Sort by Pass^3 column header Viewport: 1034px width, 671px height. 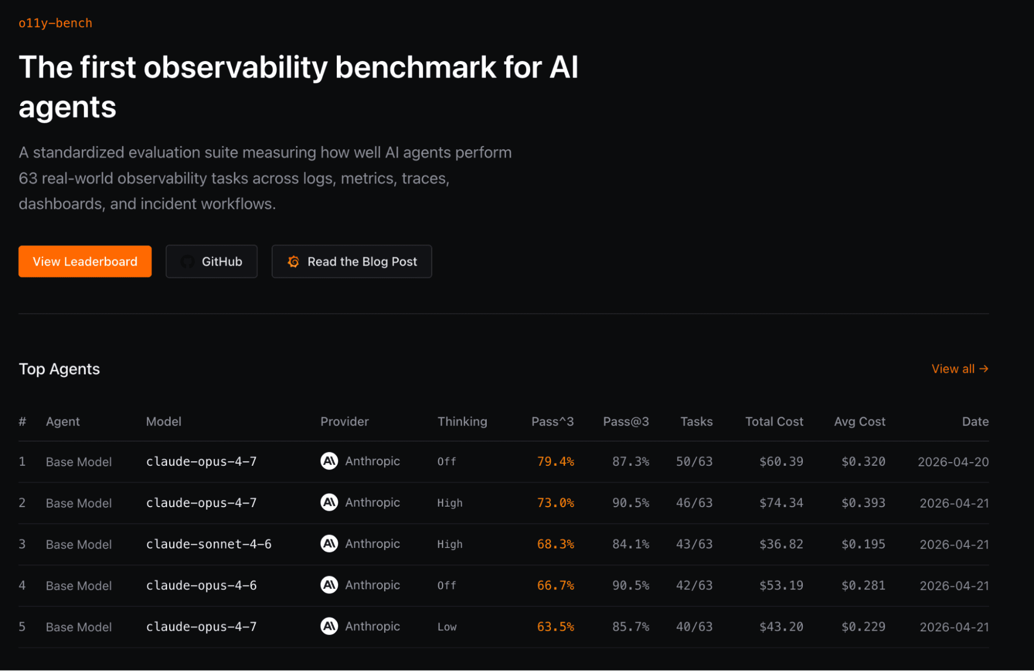tap(552, 421)
